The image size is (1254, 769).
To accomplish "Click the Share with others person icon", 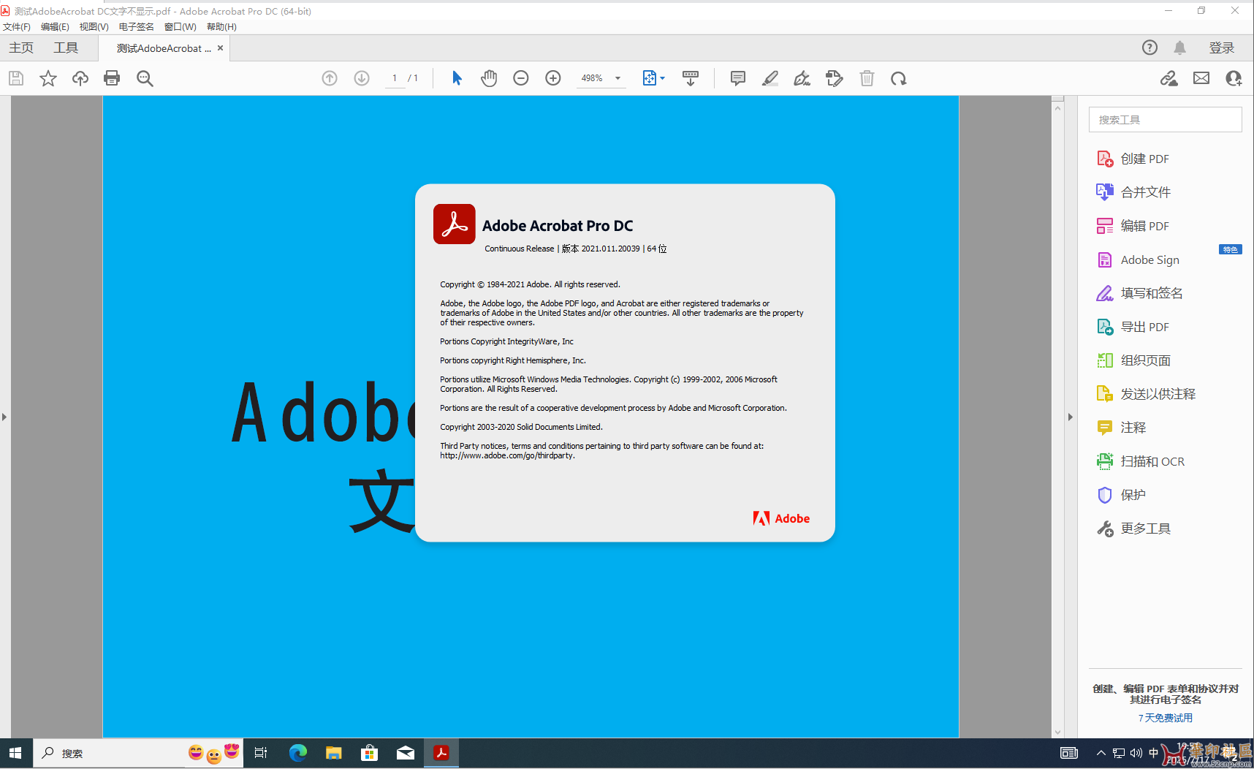I will tap(1234, 78).
